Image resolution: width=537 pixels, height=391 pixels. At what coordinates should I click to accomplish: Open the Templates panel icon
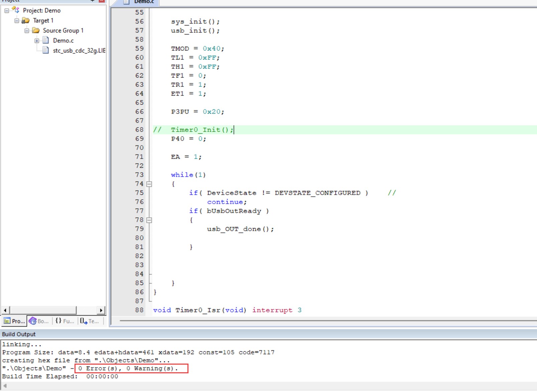pyautogui.click(x=84, y=321)
